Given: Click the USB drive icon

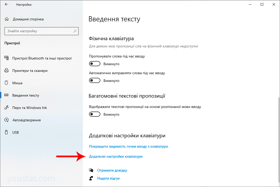Looking at the screenshot, I should [6, 132].
